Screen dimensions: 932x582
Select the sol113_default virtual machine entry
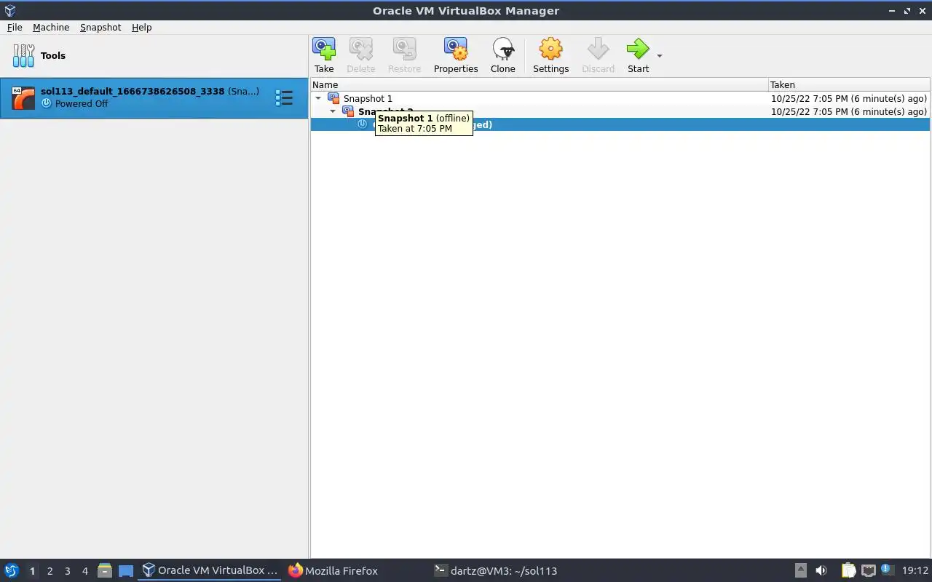[x=154, y=97]
